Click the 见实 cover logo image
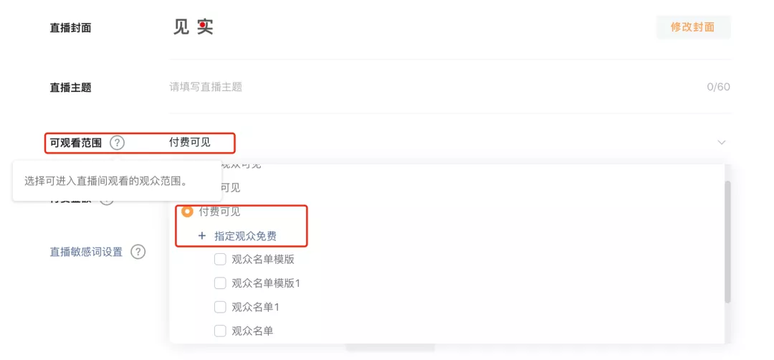Viewport: 774px width, 360px height. pos(193,27)
